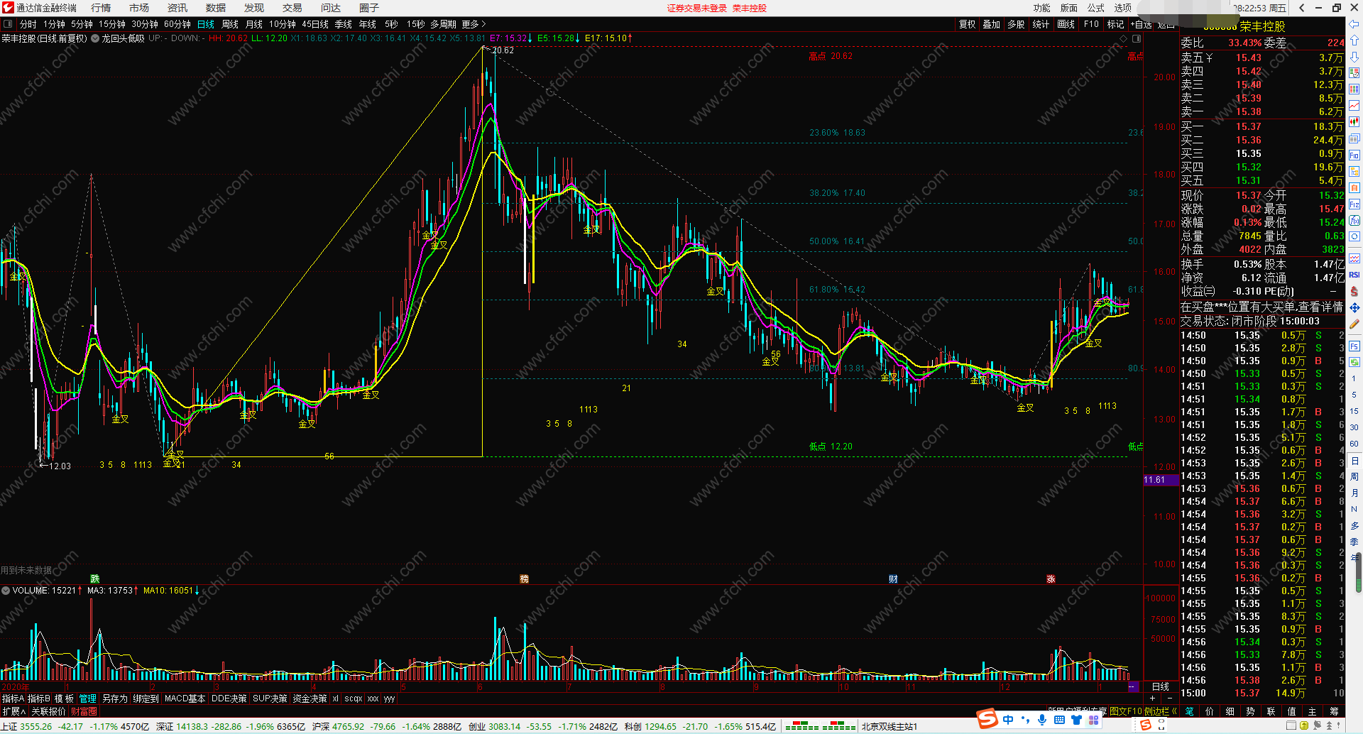Open the RSI indicator icon in sidebar
Viewport: 1363px width, 734px height.
tap(1354, 275)
